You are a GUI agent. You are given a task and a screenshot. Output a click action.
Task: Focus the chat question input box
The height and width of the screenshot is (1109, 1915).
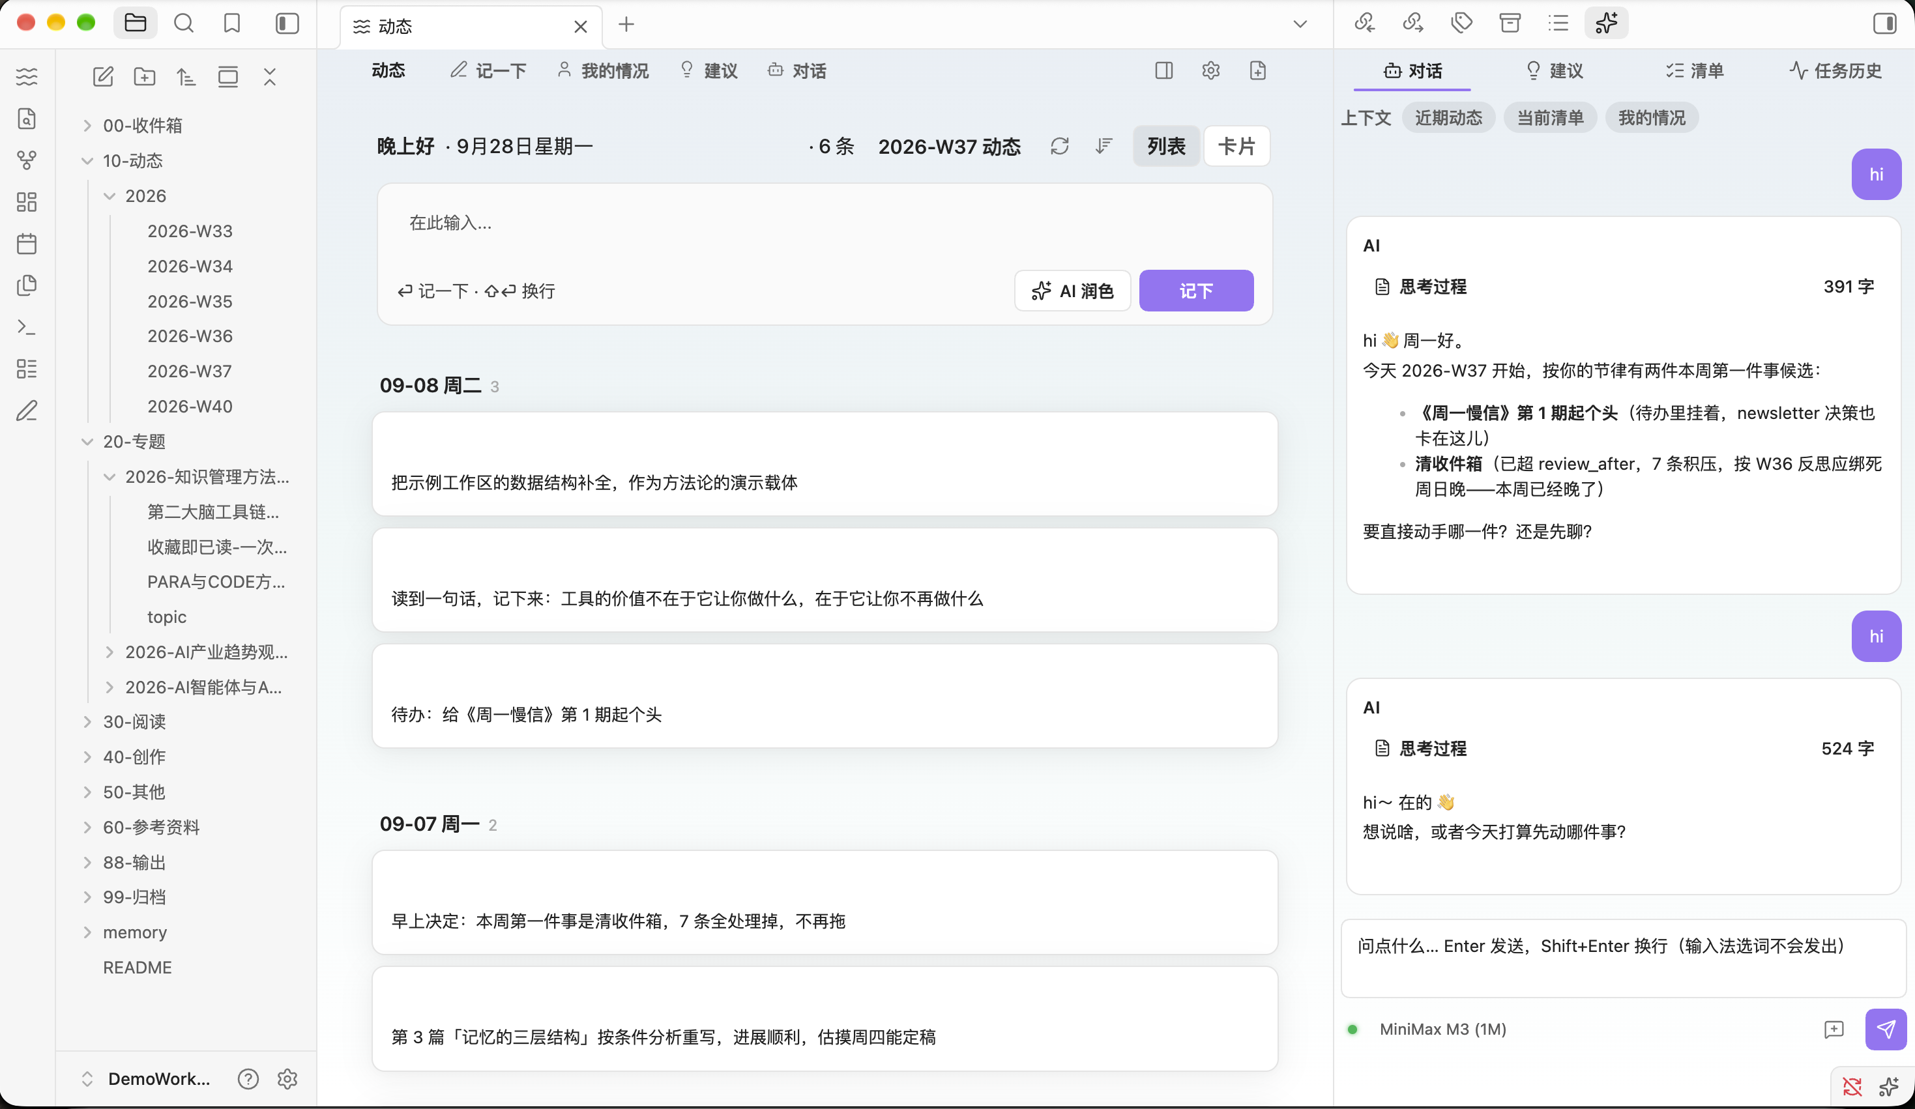1623,958
